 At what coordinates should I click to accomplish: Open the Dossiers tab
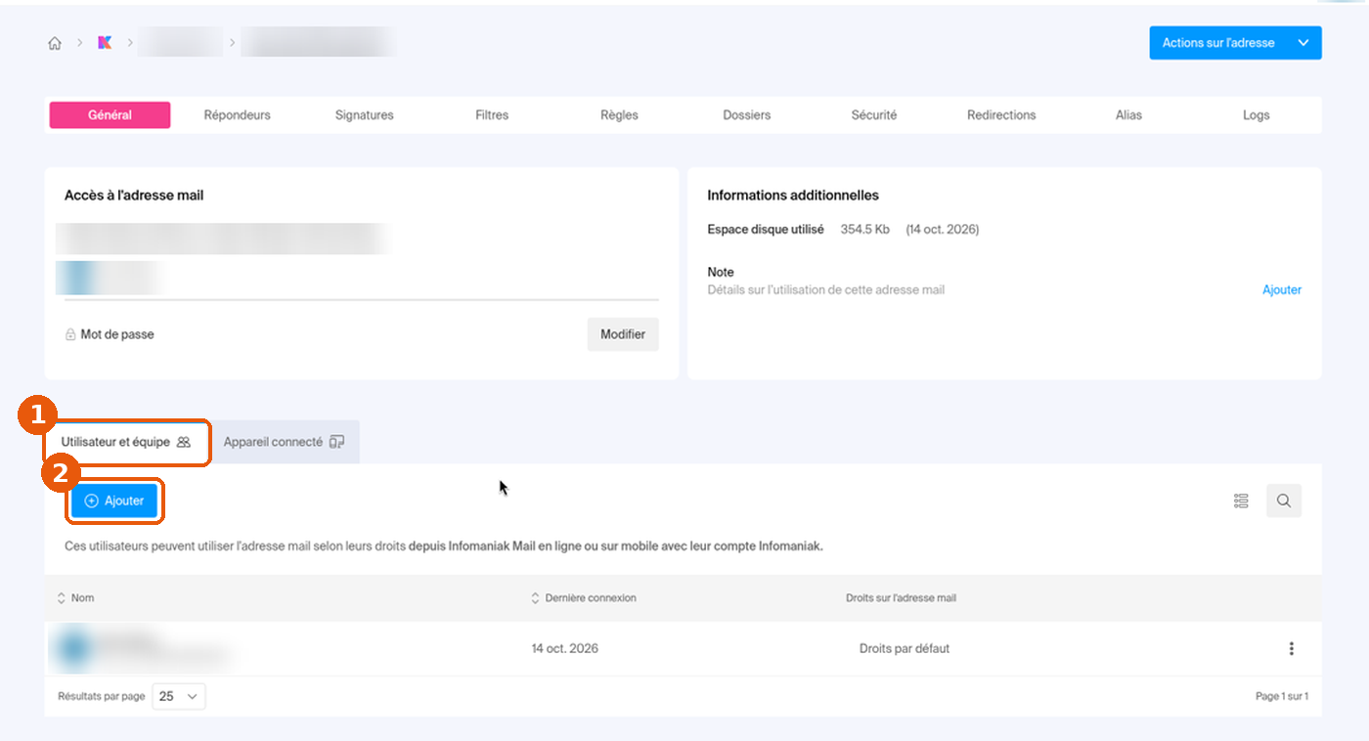pyautogui.click(x=747, y=115)
